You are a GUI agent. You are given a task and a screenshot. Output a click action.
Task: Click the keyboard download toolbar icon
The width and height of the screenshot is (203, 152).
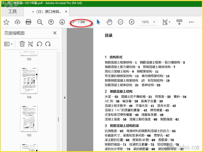(179, 22)
